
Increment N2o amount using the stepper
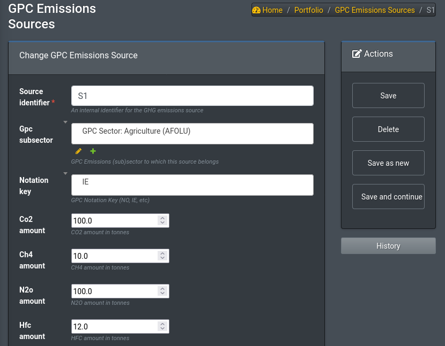tap(162, 288)
